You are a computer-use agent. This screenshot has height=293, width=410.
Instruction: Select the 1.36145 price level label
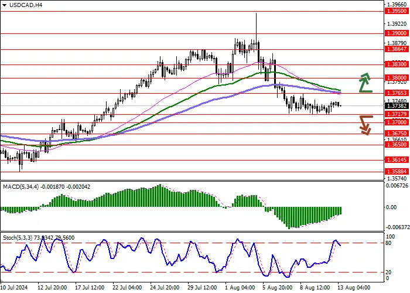click(x=397, y=160)
